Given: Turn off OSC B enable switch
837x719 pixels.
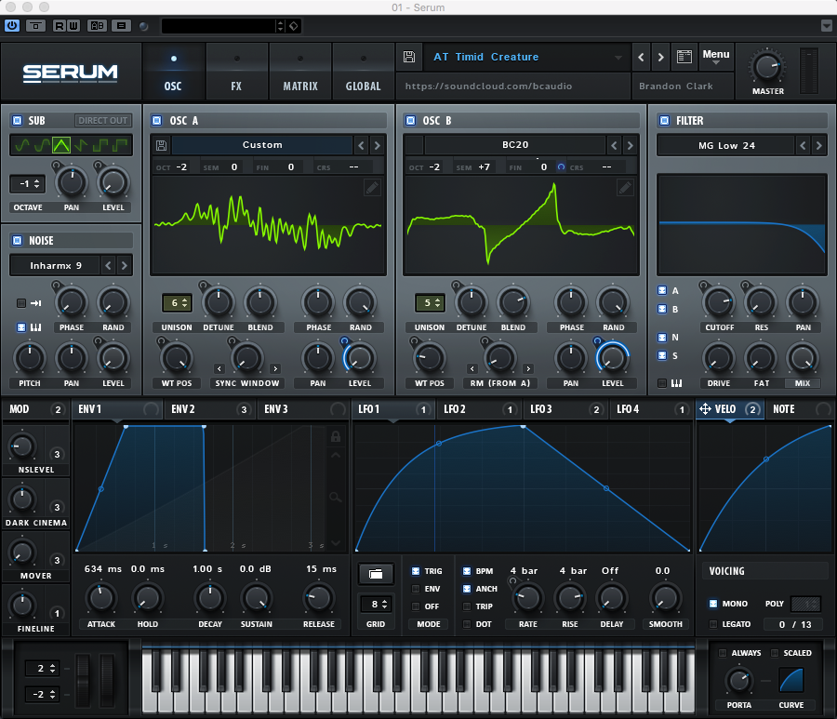Looking at the screenshot, I should pos(410,120).
